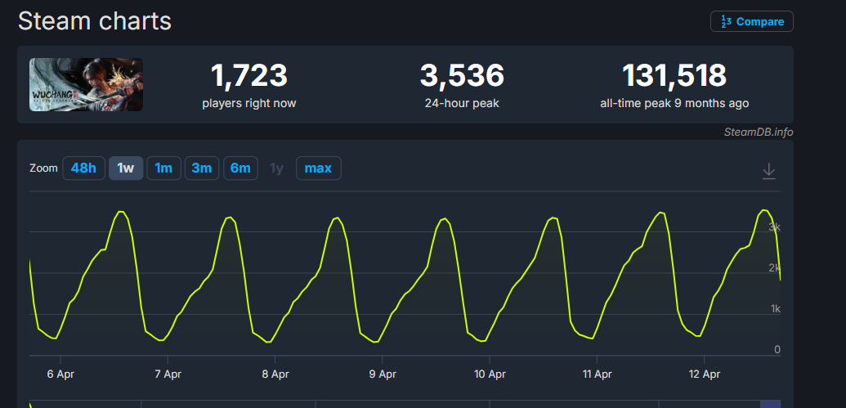Screen dimensions: 846x408
Task: Choose the max zoom range
Action: click(318, 168)
